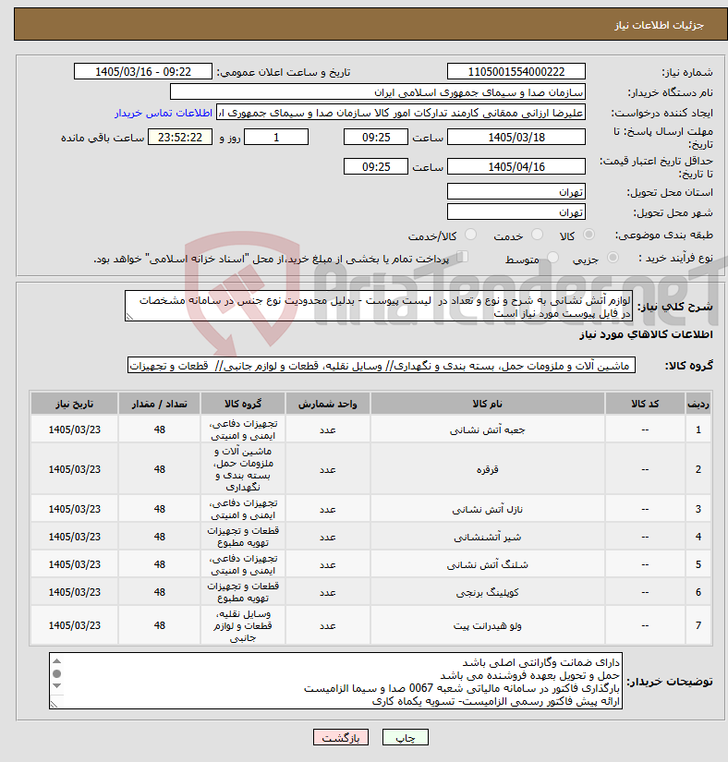Click the چاپ print button
728x762 pixels.
tap(406, 737)
